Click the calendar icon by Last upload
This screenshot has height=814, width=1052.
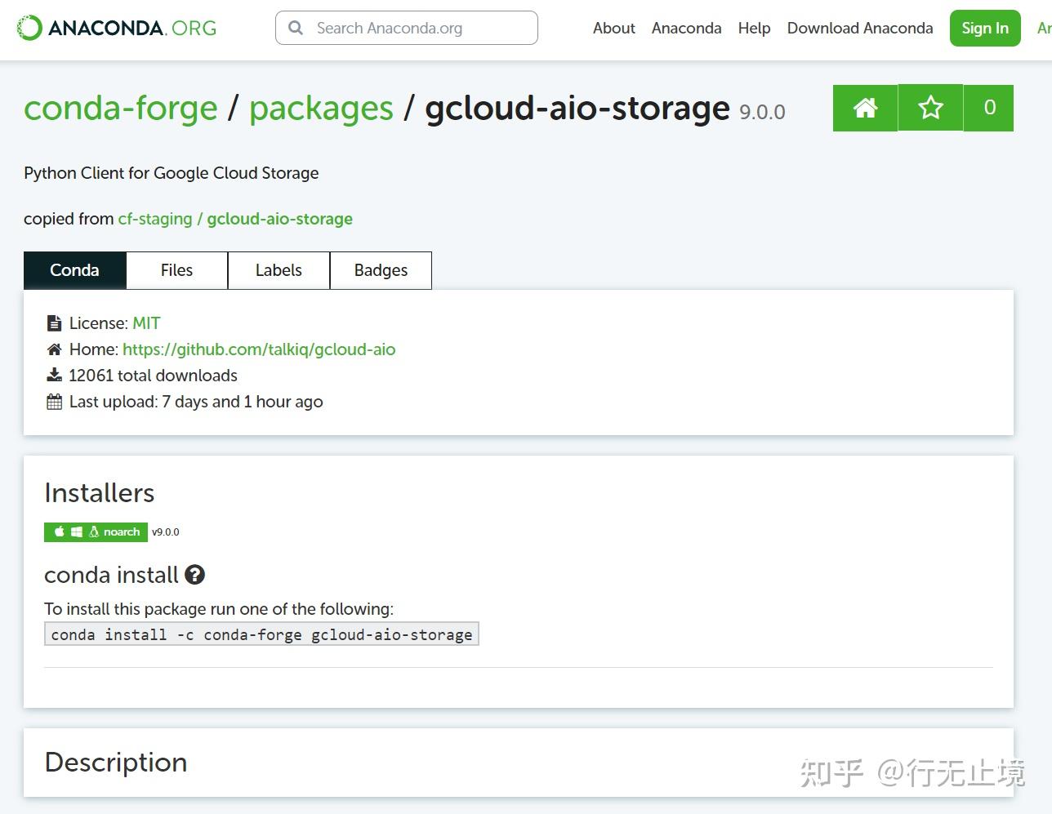pyautogui.click(x=54, y=402)
